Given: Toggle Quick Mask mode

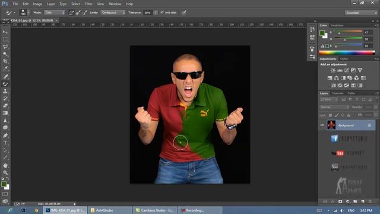Looking at the screenshot, I should 5,194.
